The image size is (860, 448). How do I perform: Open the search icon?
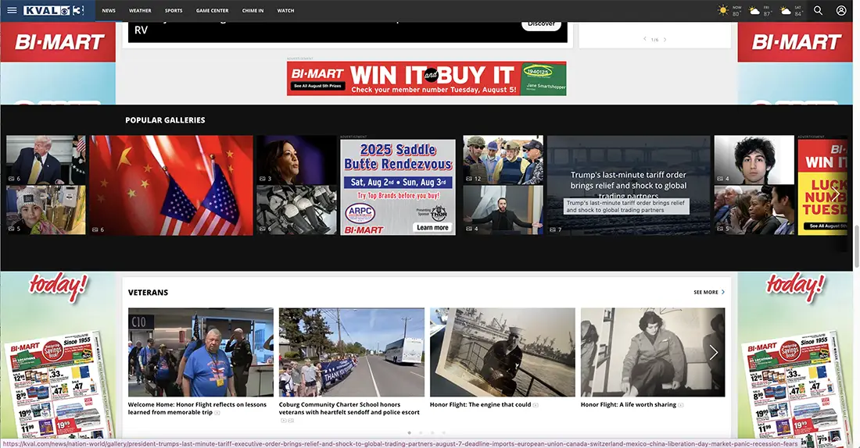[818, 10]
